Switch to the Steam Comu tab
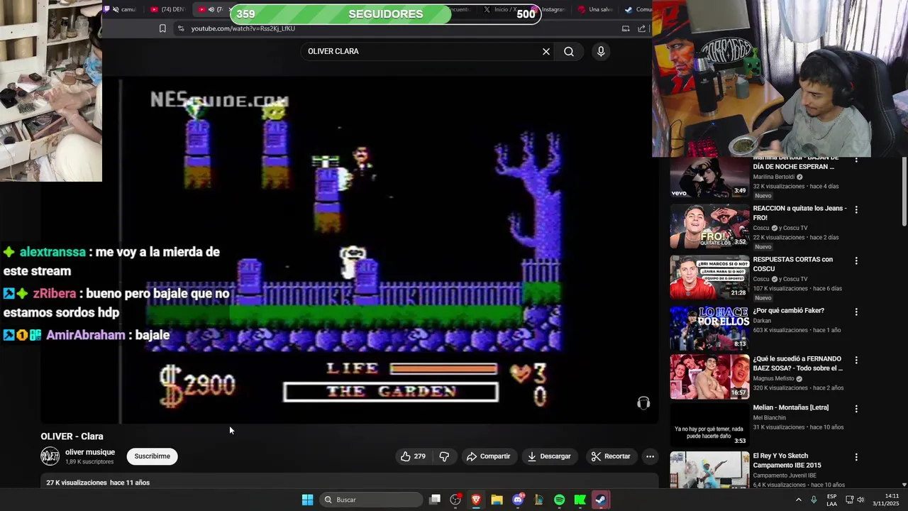908x511 pixels. click(x=638, y=9)
